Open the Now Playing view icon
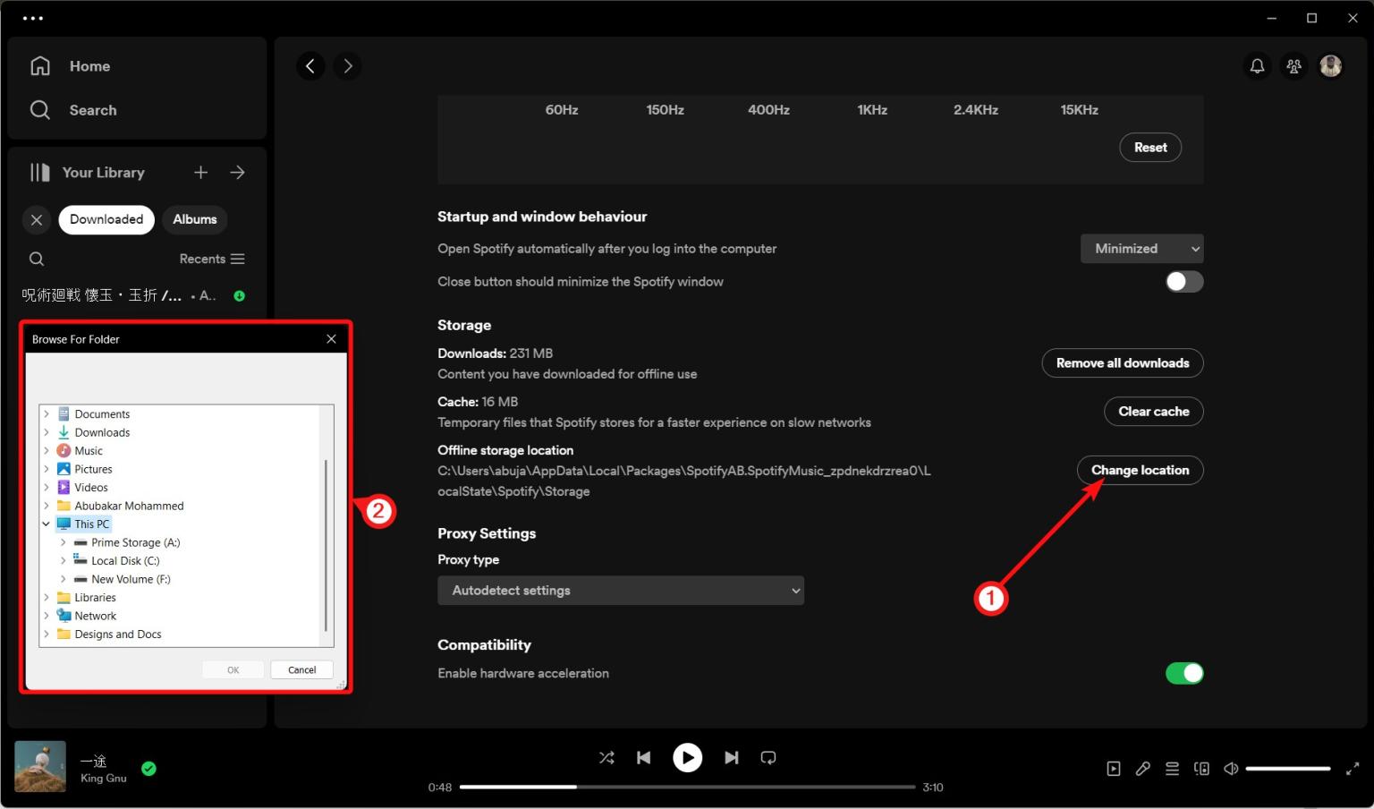Viewport: 1374px width, 809px height. pyautogui.click(x=1113, y=768)
